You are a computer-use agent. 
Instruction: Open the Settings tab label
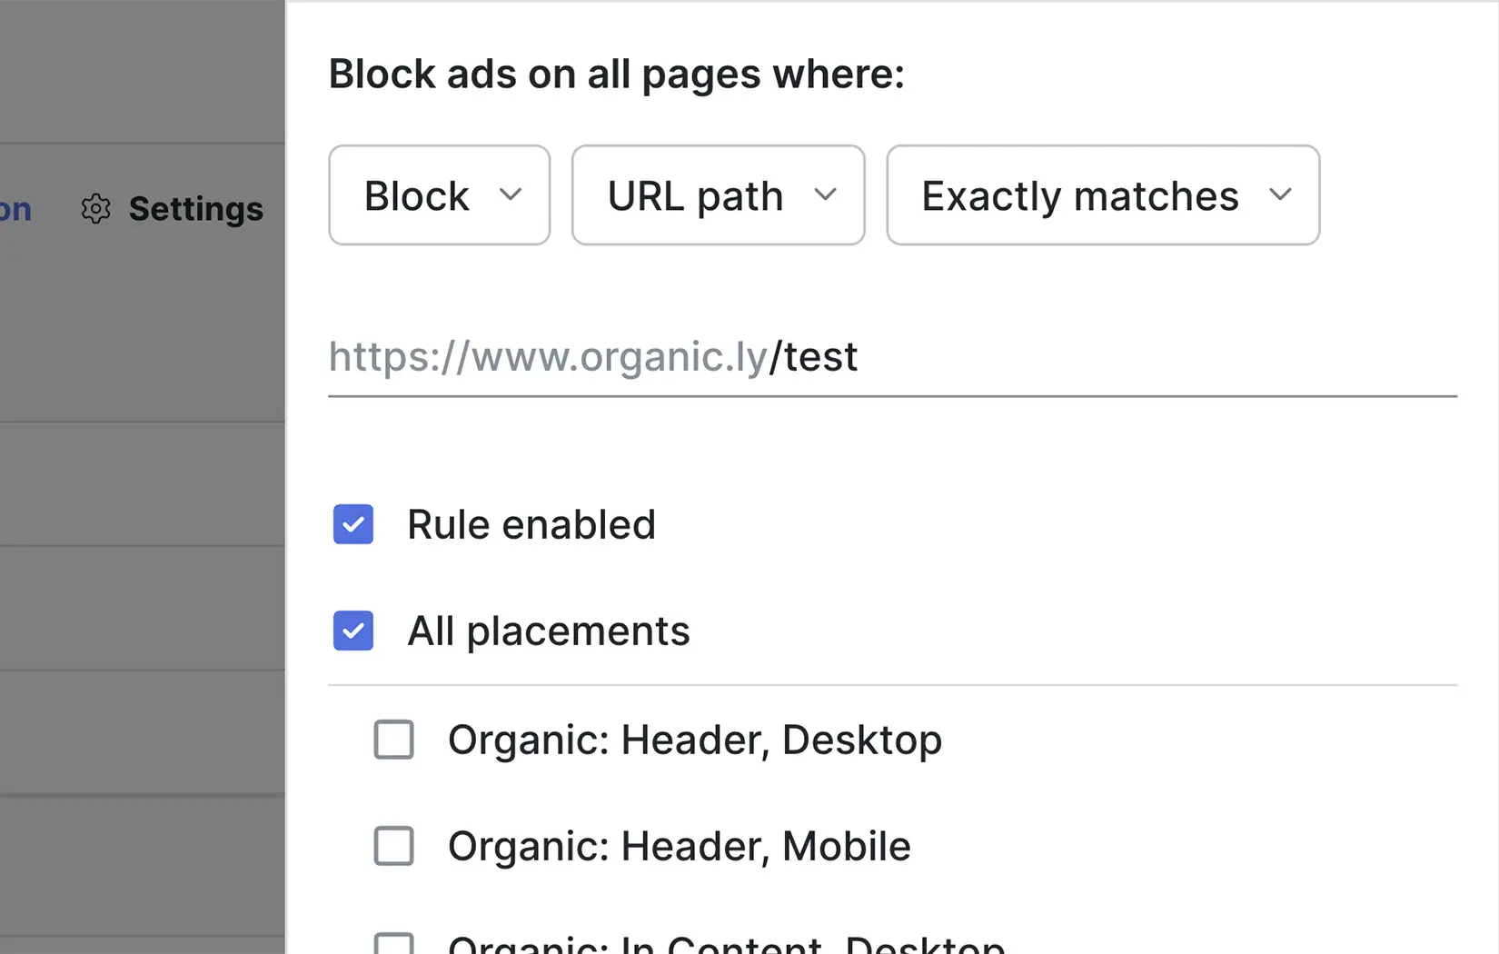pos(195,209)
